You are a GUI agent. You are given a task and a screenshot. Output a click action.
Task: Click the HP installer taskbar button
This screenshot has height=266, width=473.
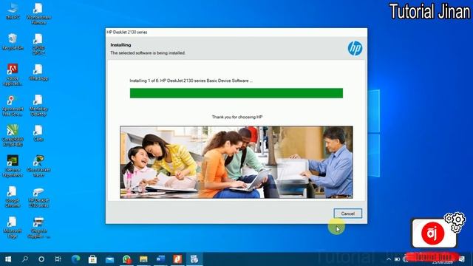click(194, 259)
